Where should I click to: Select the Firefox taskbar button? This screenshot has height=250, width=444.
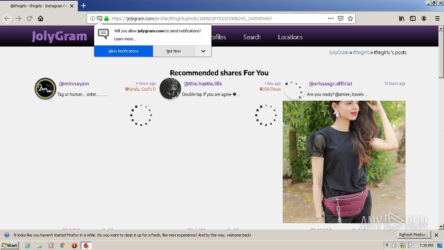(x=86, y=245)
